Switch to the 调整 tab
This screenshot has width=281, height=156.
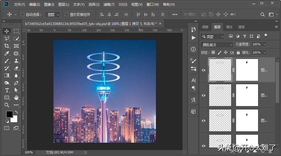coord(205,27)
